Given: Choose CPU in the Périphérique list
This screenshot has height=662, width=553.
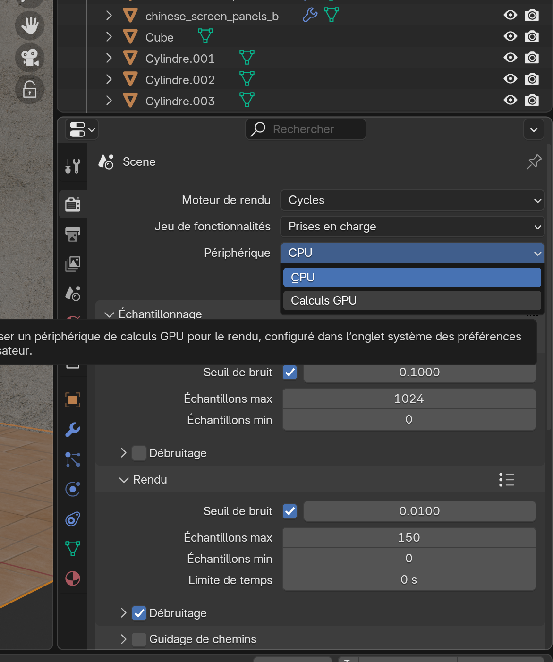Looking at the screenshot, I should pos(412,278).
